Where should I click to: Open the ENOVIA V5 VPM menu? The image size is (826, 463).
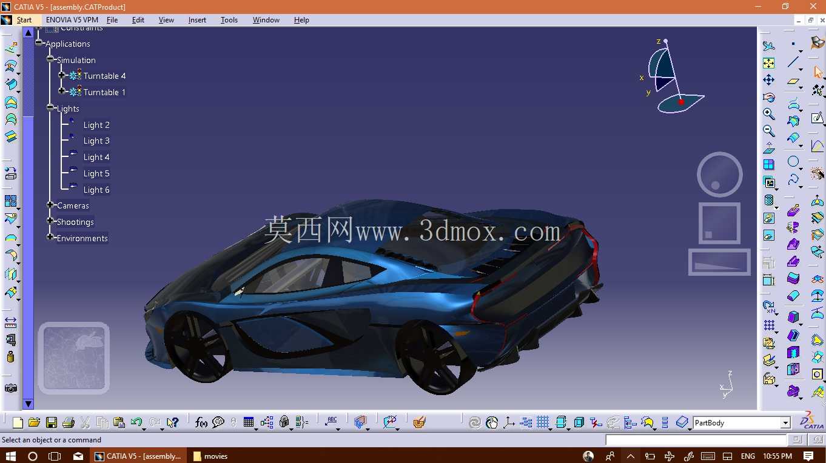(x=72, y=20)
